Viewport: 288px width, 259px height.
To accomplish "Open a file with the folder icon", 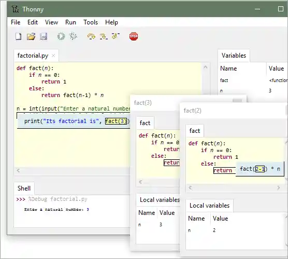I will pos(31,36).
